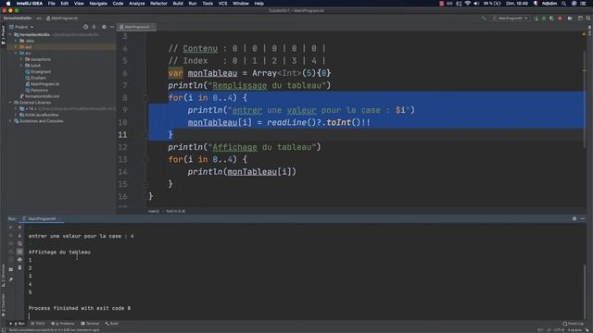The image size is (593, 333).
Task: Click rerun arrow in Run panel
Action: click(x=11, y=228)
